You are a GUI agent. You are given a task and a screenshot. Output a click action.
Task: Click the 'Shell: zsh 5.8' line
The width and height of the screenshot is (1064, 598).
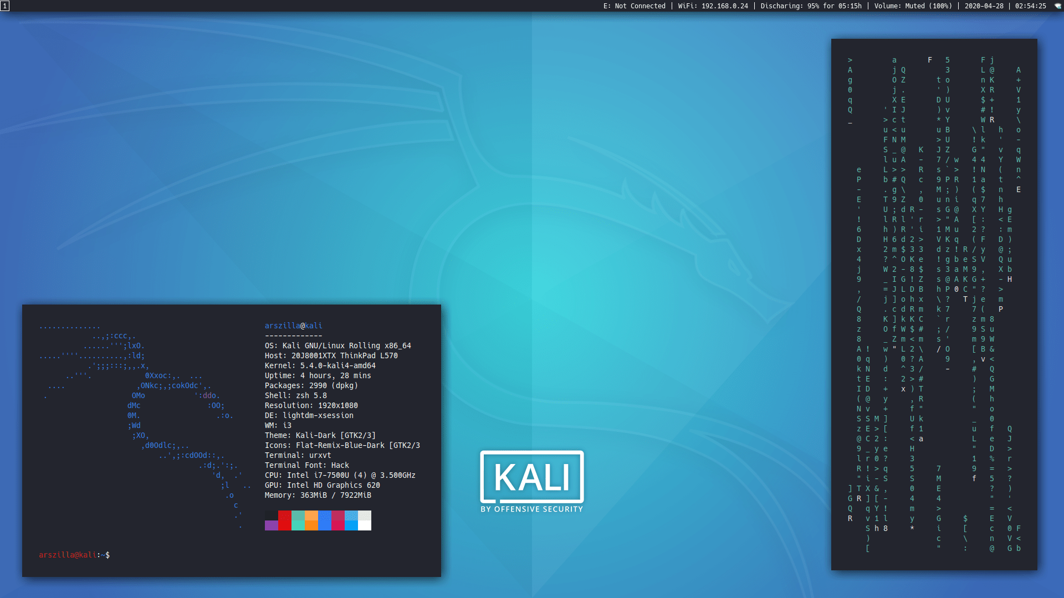295,395
